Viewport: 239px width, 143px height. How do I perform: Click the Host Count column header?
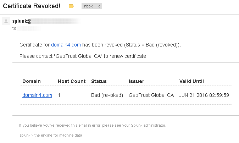[x=72, y=81]
